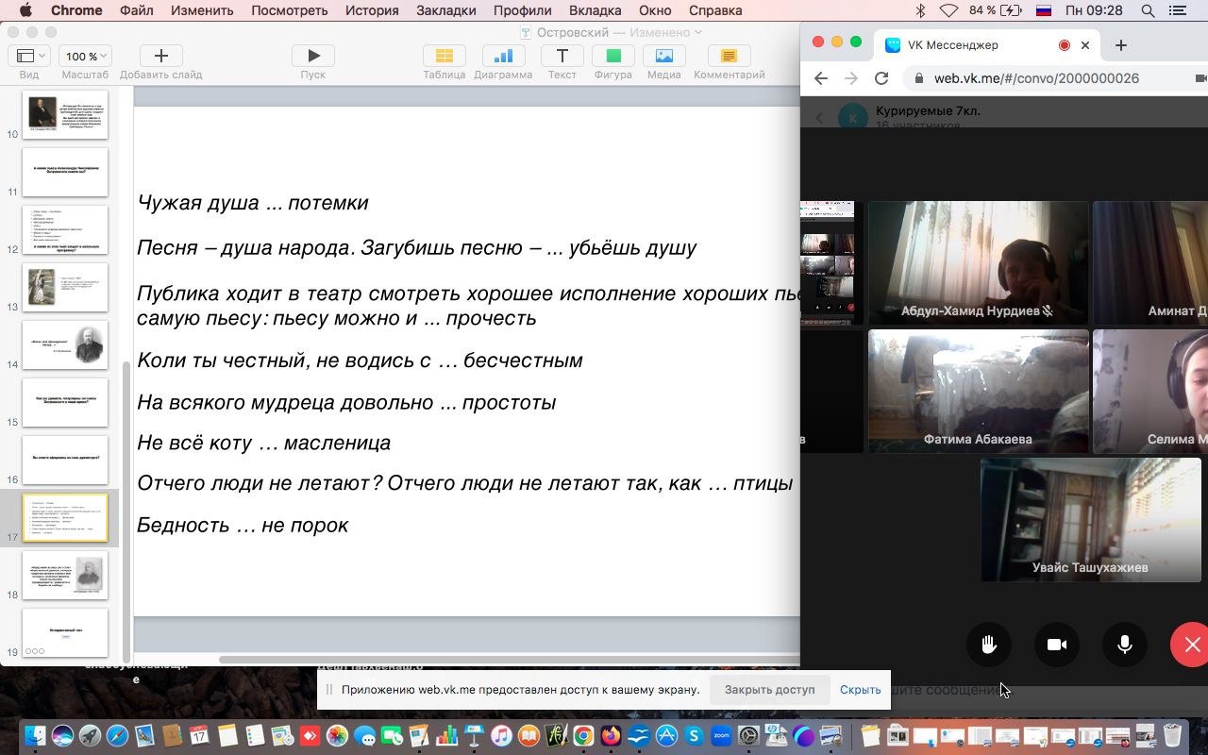Toggle the camera in VK call

[x=1056, y=645]
